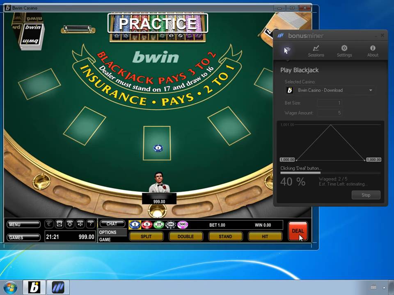The width and height of the screenshot is (394, 295).
Task: Click the 1,001.00 peak on balance graph
Action: (331, 125)
